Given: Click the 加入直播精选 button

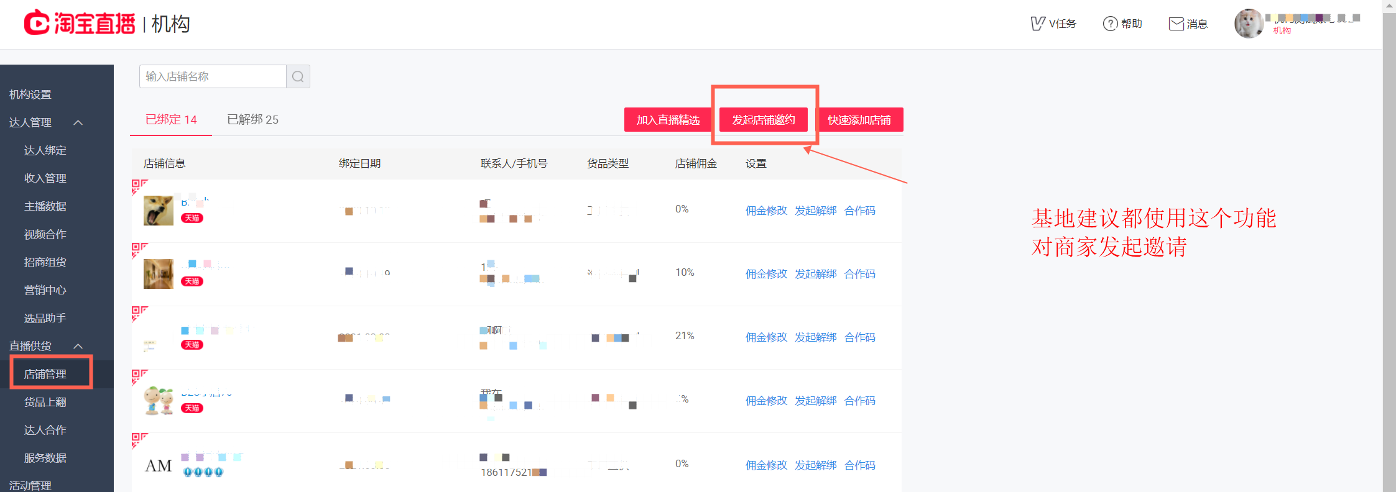Looking at the screenshot, I should point(668,120).
